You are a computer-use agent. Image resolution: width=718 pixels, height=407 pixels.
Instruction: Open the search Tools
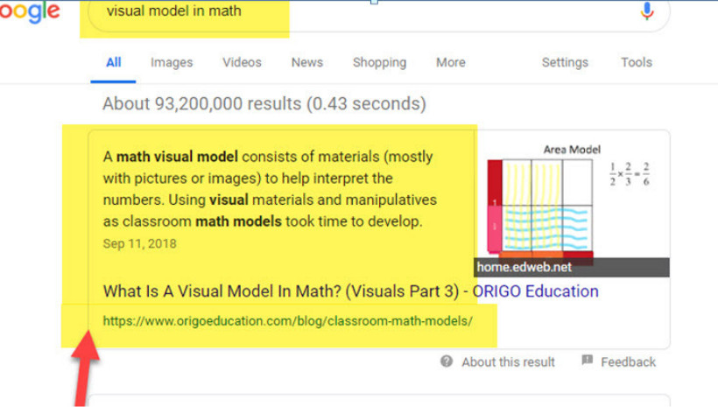pos(636,62)
